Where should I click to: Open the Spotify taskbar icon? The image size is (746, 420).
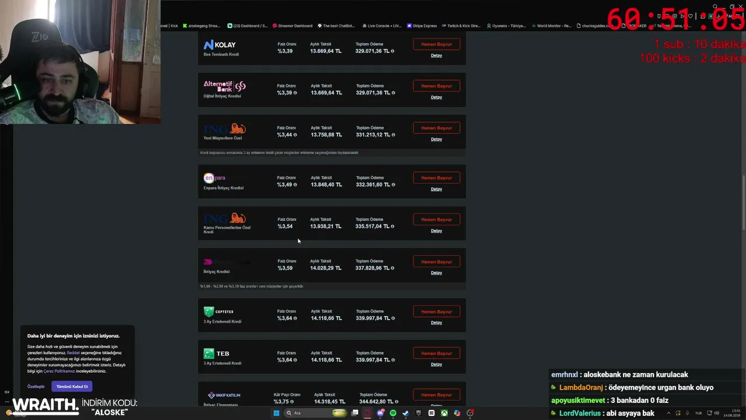393,413
